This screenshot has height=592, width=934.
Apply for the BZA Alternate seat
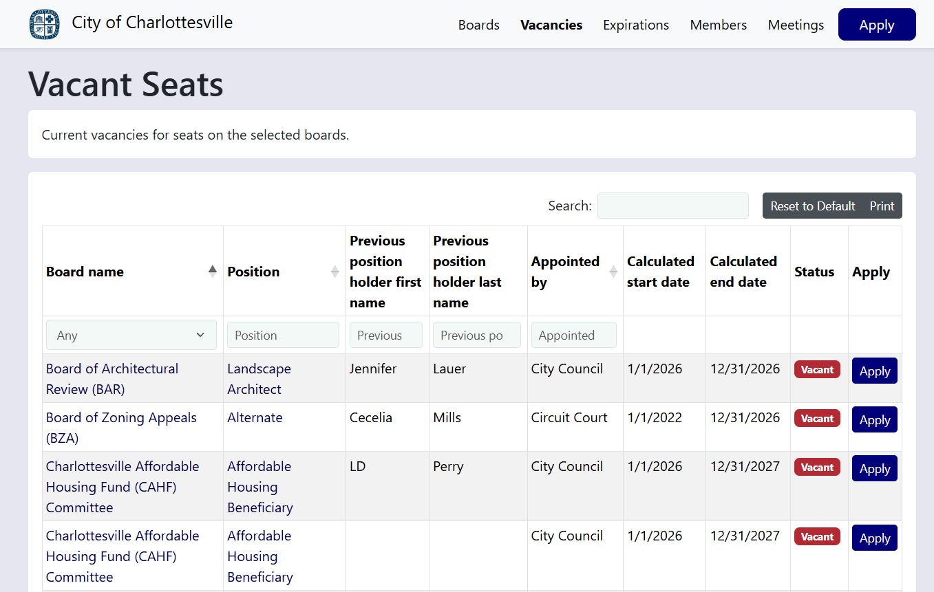[x=874, y=420]
